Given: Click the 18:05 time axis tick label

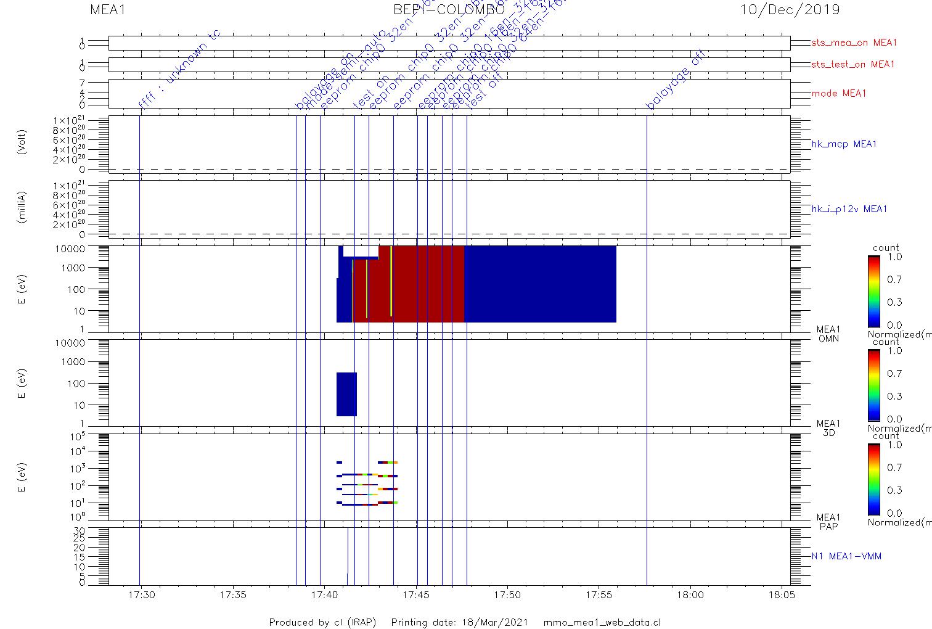Looking at the screenshot, I should (x=781, y=596).
